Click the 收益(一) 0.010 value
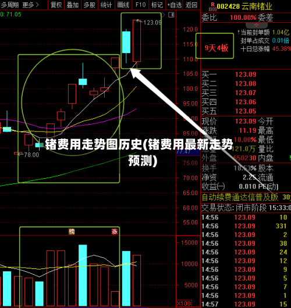Viewport: 291px width, 308px height. coord(247,186)
